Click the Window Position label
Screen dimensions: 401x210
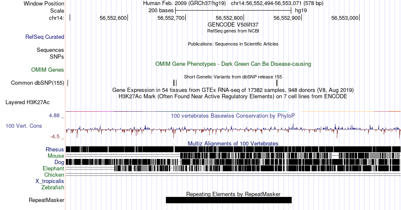(x=44, y=3)
